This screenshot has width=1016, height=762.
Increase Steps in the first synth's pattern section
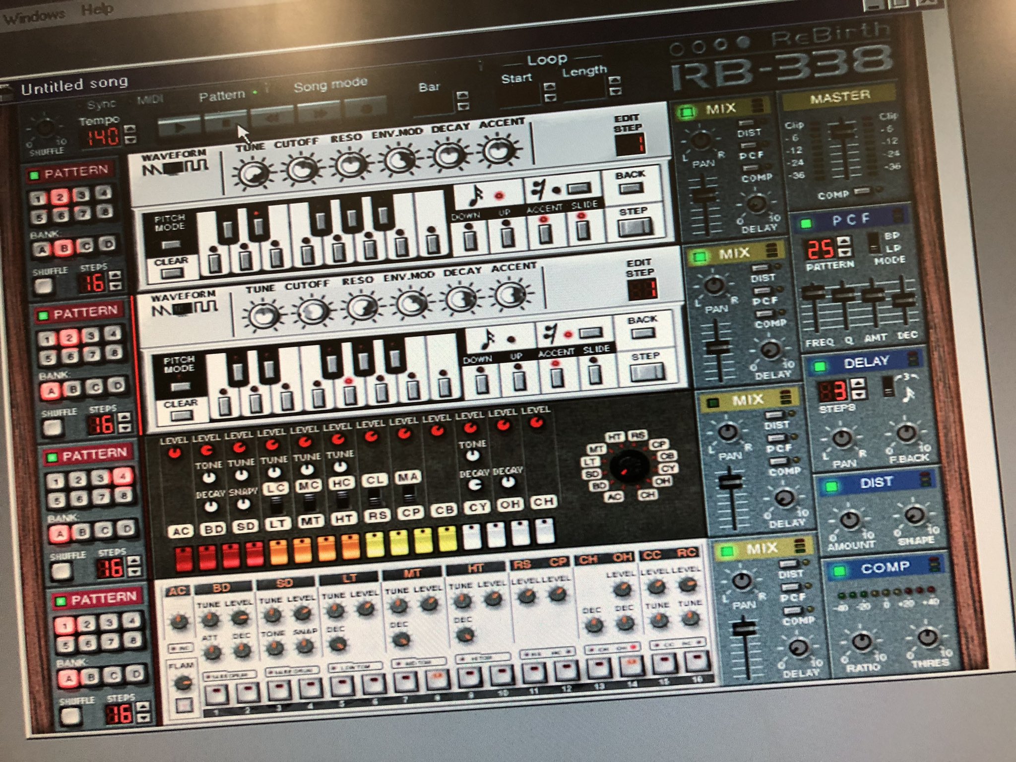(115, 274)
